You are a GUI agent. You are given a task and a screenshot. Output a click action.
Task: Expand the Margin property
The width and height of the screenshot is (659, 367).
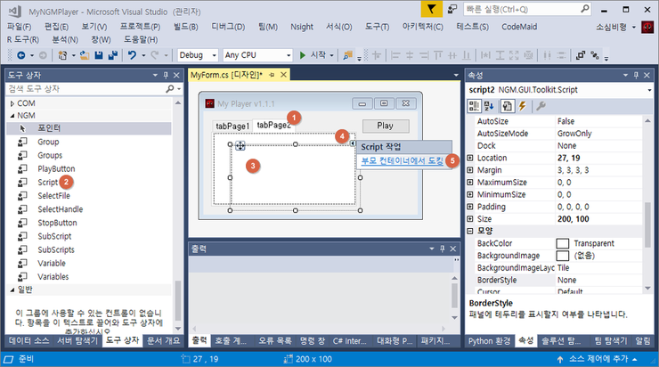click(x=470, y=170)
